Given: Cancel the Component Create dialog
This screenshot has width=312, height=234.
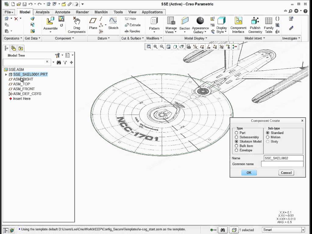Looking at the screenshot, I should click(x=286, y=172).
